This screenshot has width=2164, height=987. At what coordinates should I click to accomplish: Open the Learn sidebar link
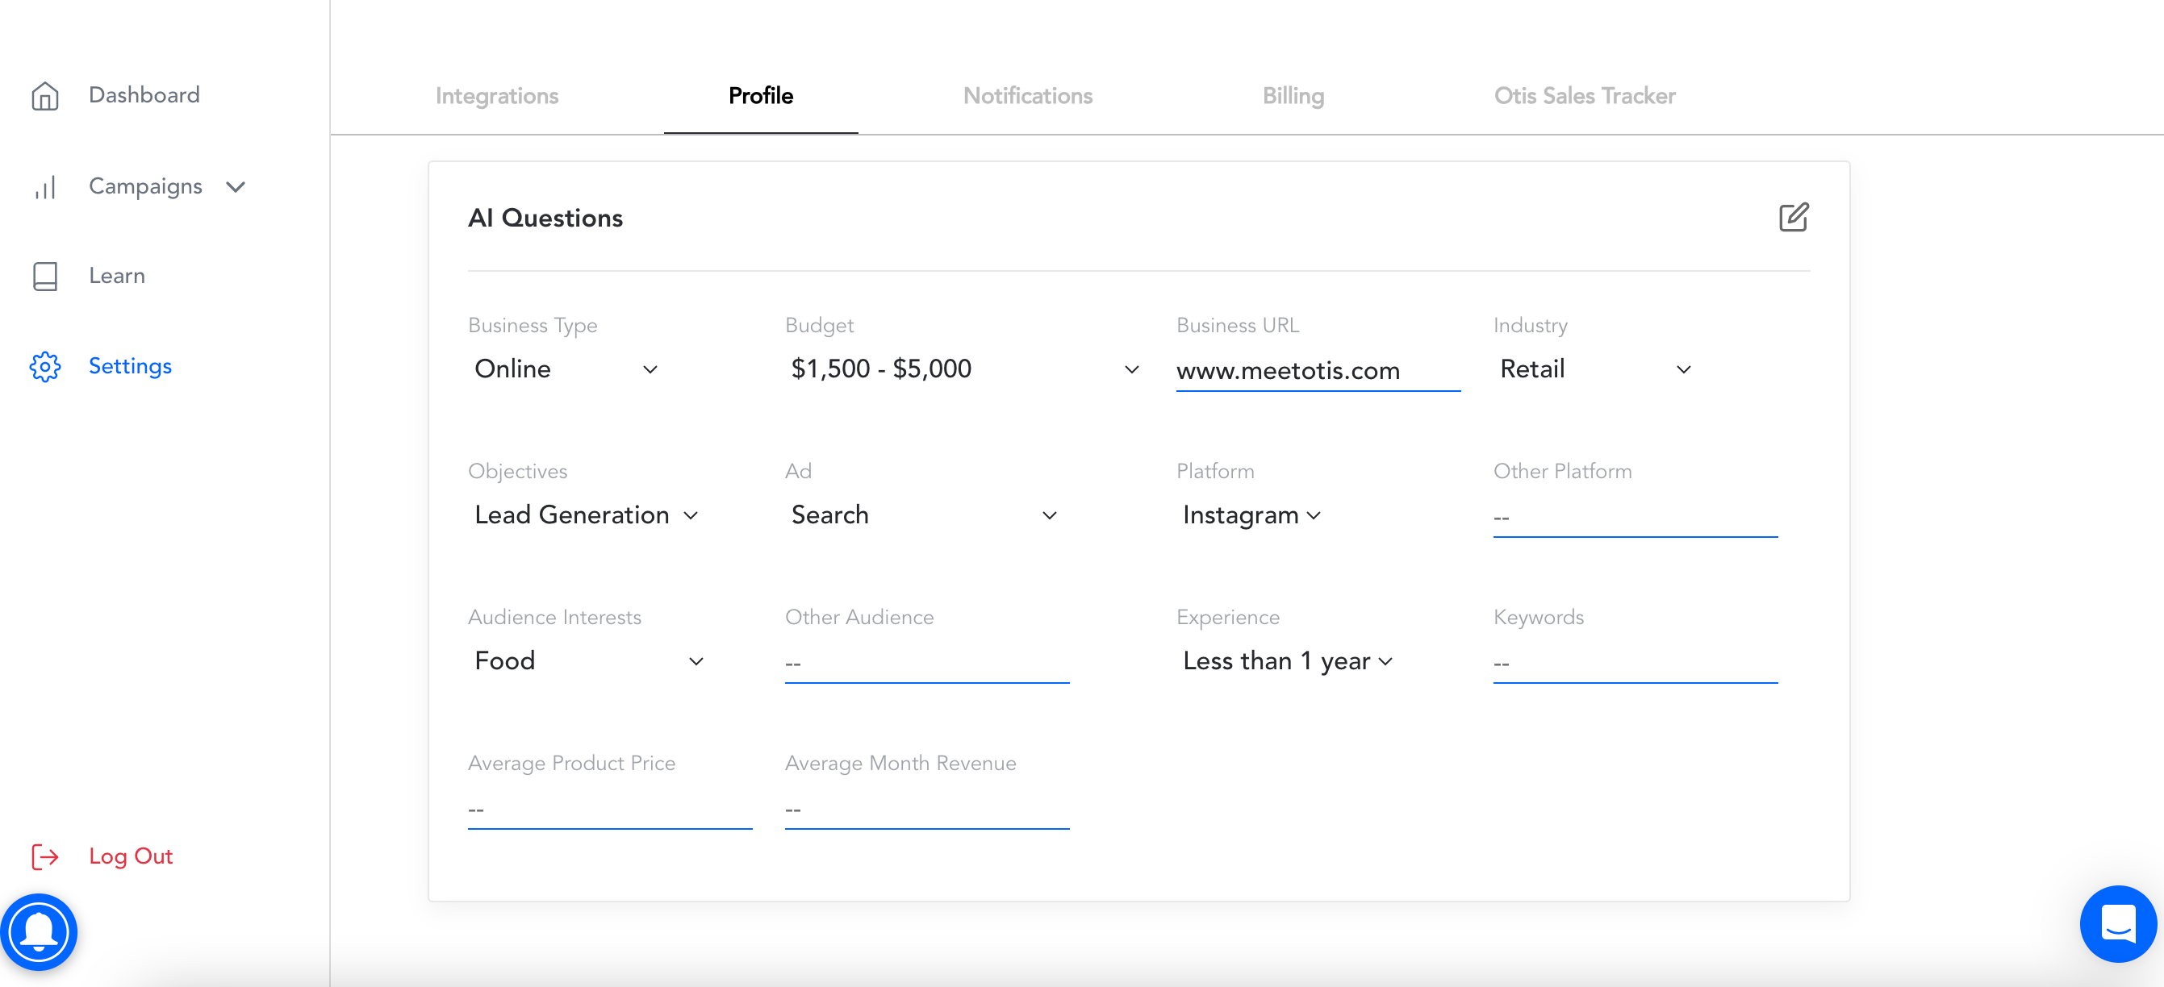tap(117, 276)
